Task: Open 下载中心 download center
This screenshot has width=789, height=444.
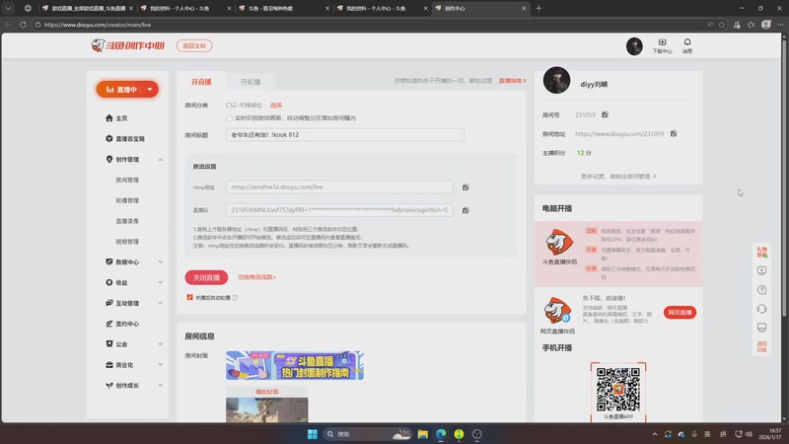Action: tap(662, 45)
